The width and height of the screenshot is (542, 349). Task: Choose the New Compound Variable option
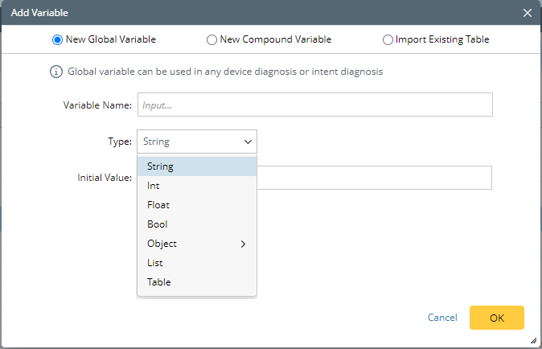[211, 39]
